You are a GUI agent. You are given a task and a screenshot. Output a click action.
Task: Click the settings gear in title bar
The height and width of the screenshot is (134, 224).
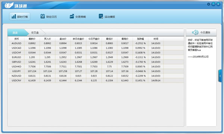coord(209,4)
